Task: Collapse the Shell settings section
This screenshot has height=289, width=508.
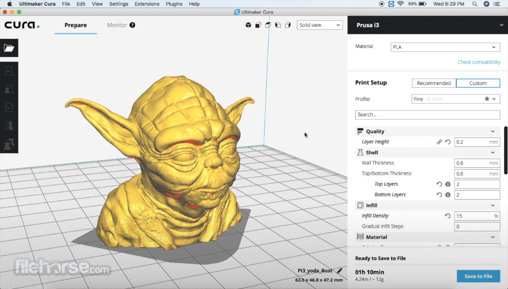Action: (493, 152)
